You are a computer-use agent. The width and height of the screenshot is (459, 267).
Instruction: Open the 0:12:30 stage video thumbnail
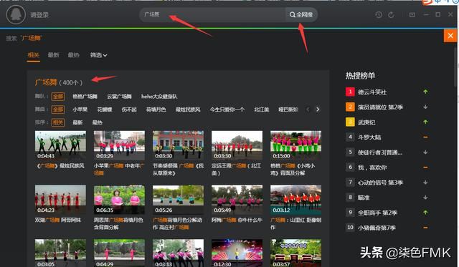point(237,253)
